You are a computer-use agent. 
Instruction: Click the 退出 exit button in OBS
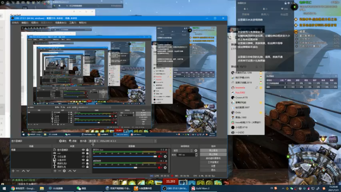[213, 170]
